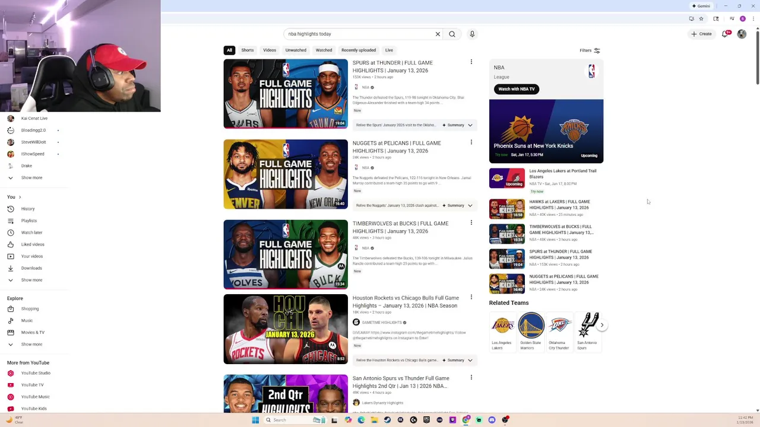Open more options for Timberwolves at Bucks video
Image resolution: width=760 pixels, height=427 pixels.
(471, 222)
